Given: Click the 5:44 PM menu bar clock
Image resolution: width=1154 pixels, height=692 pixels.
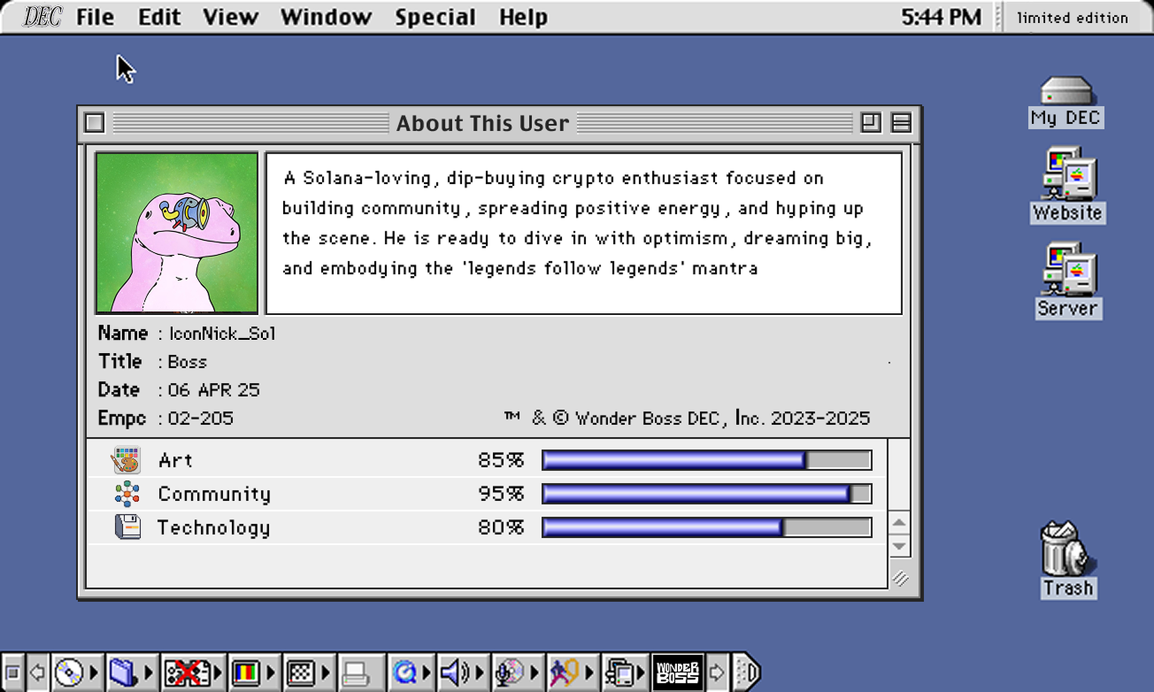Looking at the screenshot, I should point(942,17).
